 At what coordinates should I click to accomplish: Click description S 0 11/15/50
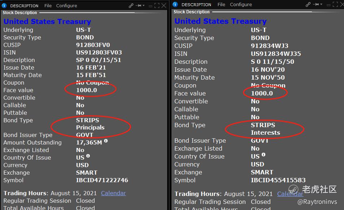tap(273, 62)
